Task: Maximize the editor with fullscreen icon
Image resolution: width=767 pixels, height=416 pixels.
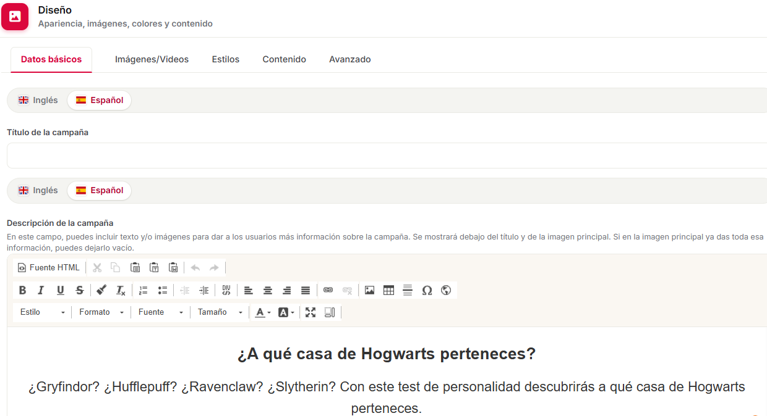Action: (x=311, y=312)
